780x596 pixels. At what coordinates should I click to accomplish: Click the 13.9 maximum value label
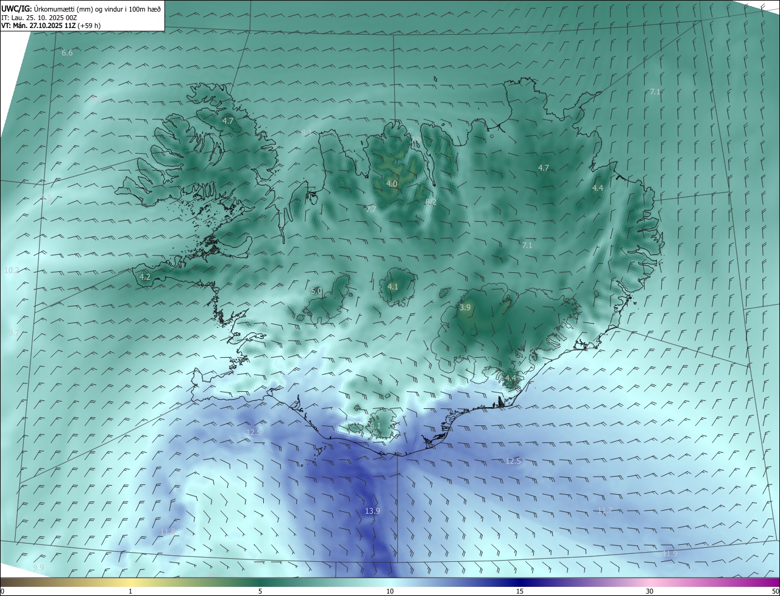[x=372, y=511]
